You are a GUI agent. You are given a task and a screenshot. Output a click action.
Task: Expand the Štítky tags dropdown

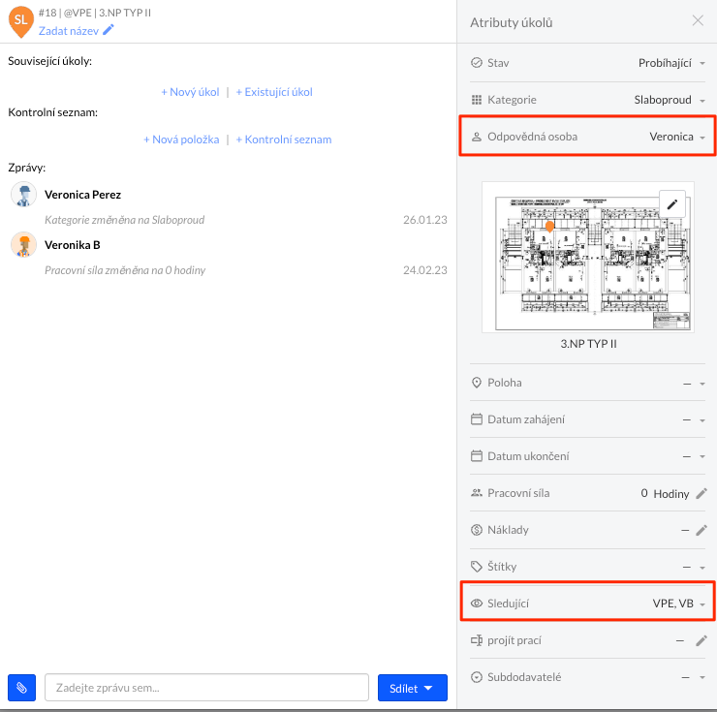tap(694, 567)
